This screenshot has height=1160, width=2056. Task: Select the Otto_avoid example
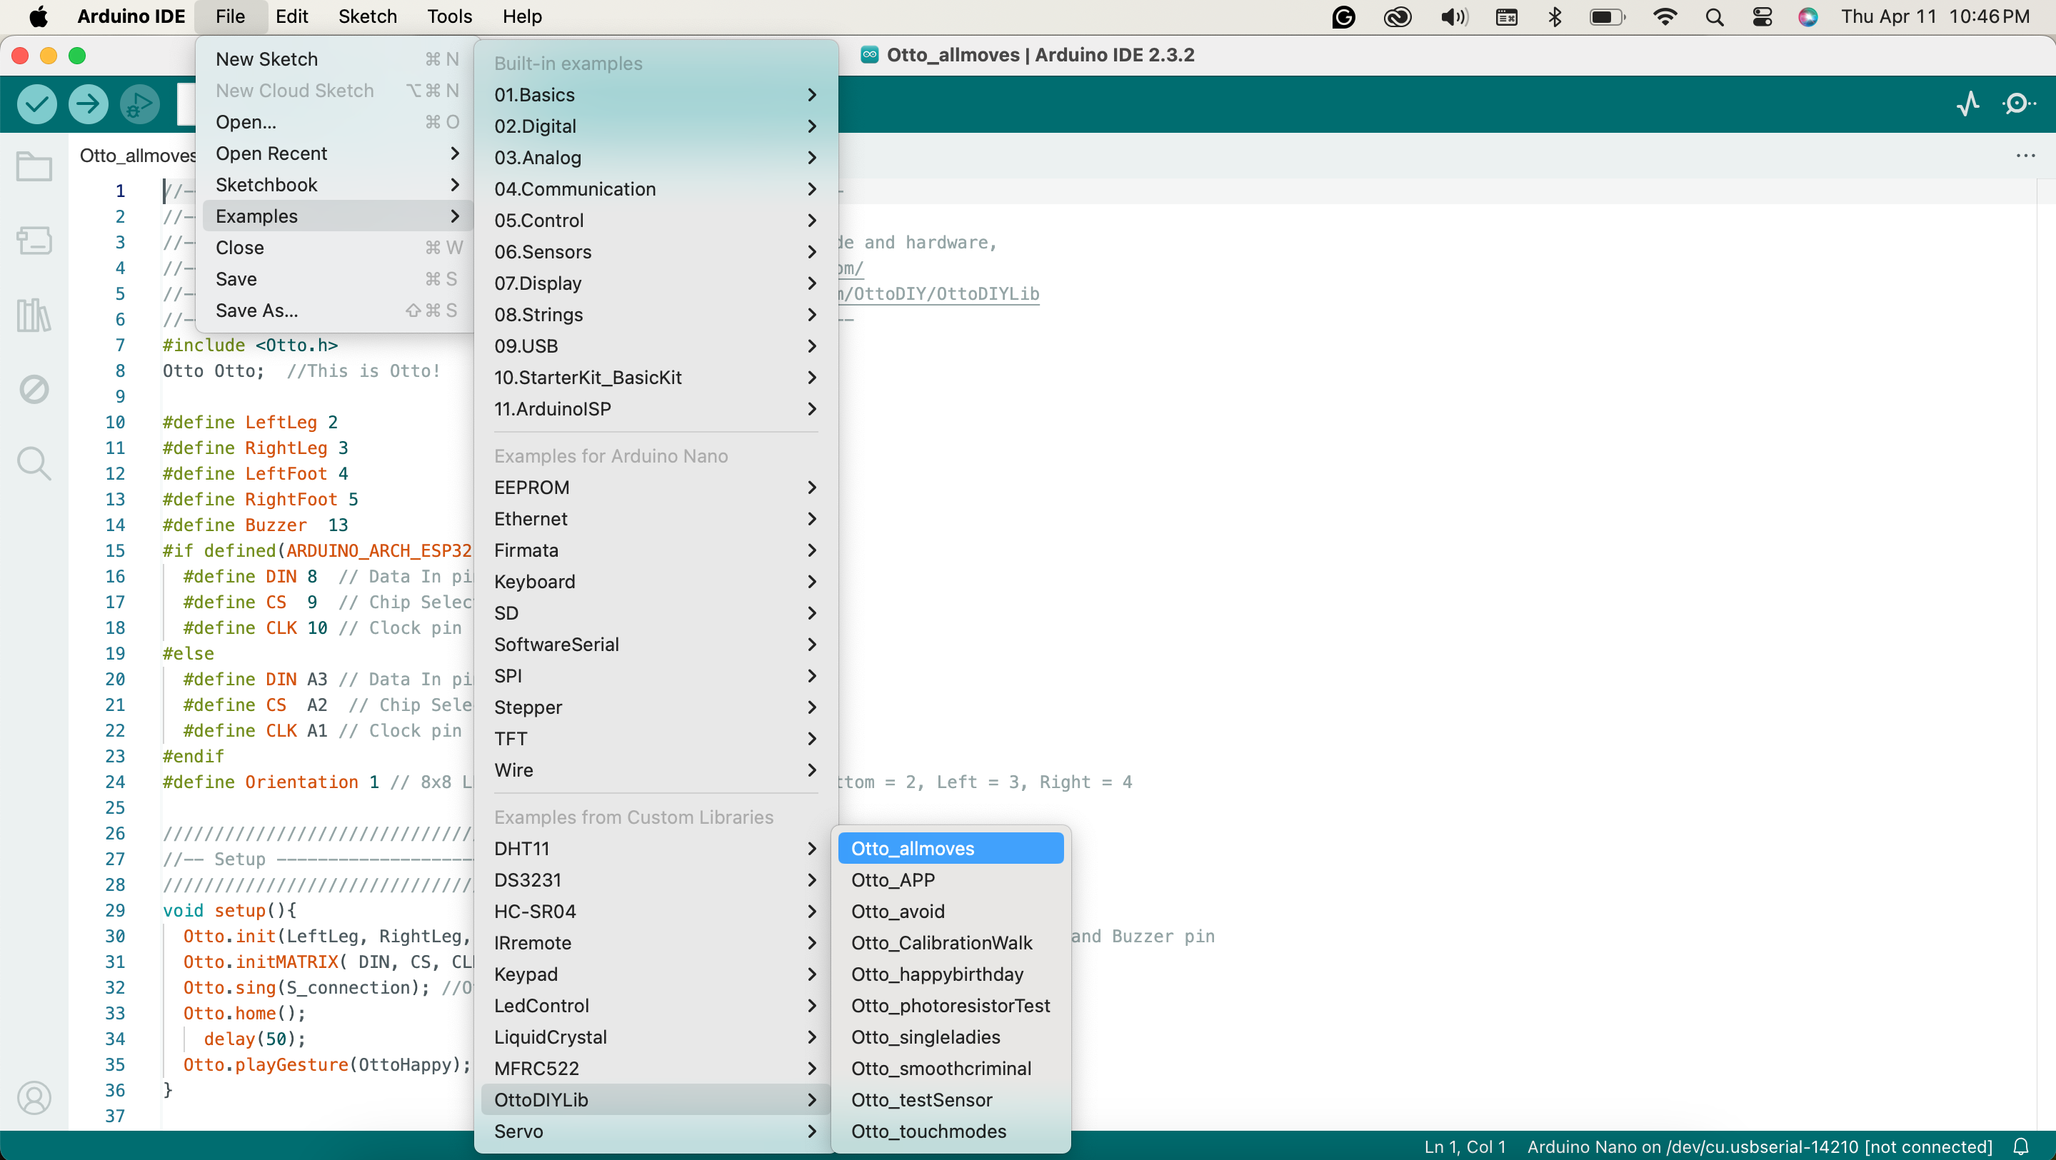coord(951,912)
